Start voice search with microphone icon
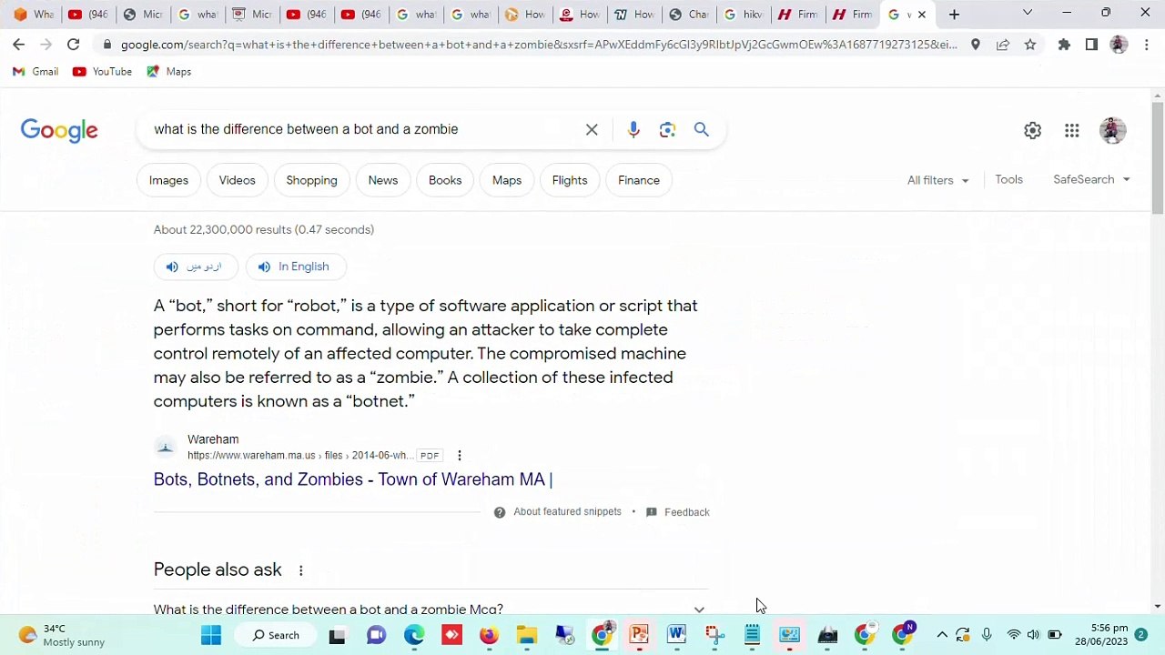This screenshot has width=1165, height=655. (x=633, y=130)
